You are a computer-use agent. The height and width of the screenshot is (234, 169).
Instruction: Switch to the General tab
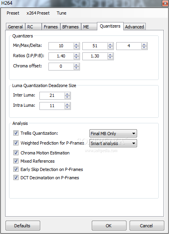(15, 27)
